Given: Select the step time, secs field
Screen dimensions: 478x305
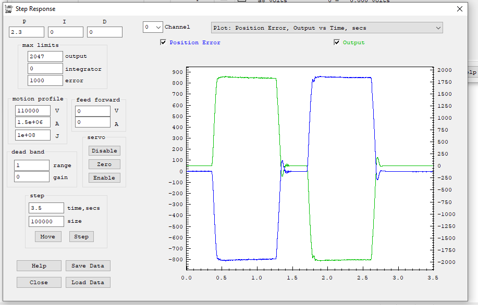Looking at the screenshot, I should pyautogui.click(x=46, y=208).
